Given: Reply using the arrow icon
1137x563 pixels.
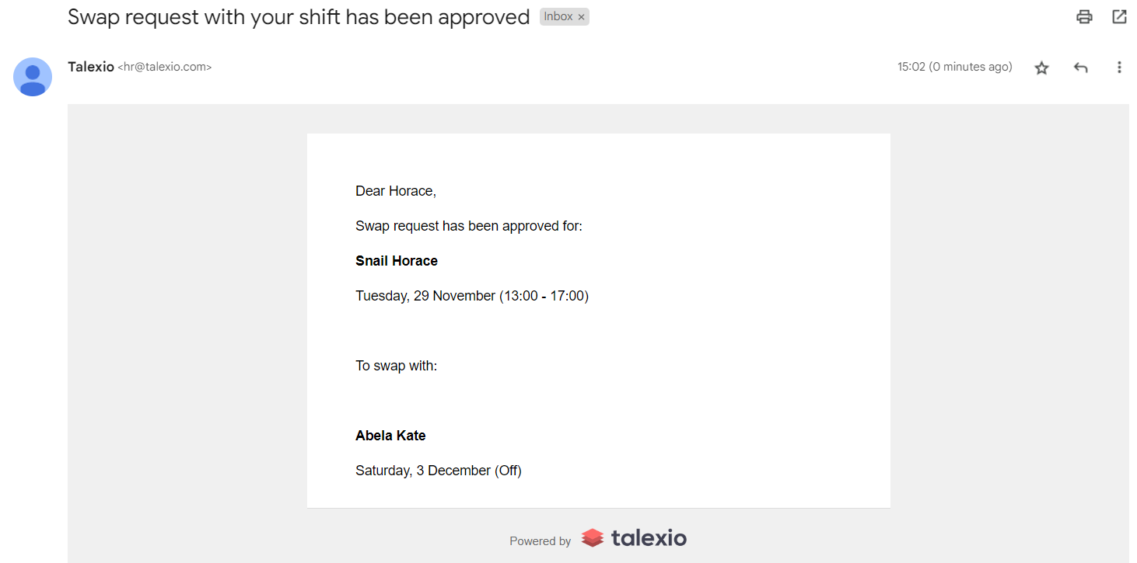Looking at the screenshot, I should click(1080, 68).
